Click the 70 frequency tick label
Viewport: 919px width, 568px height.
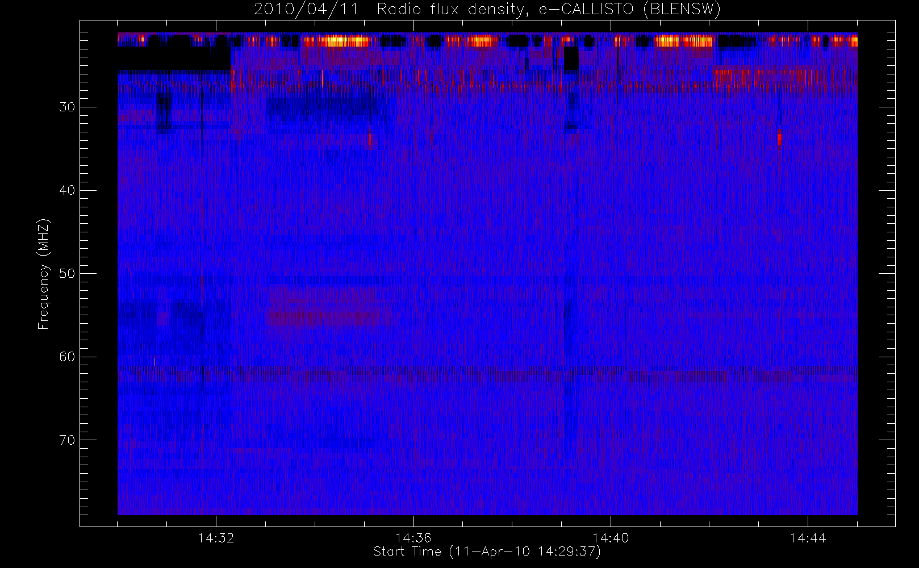(x=66, y=440)
